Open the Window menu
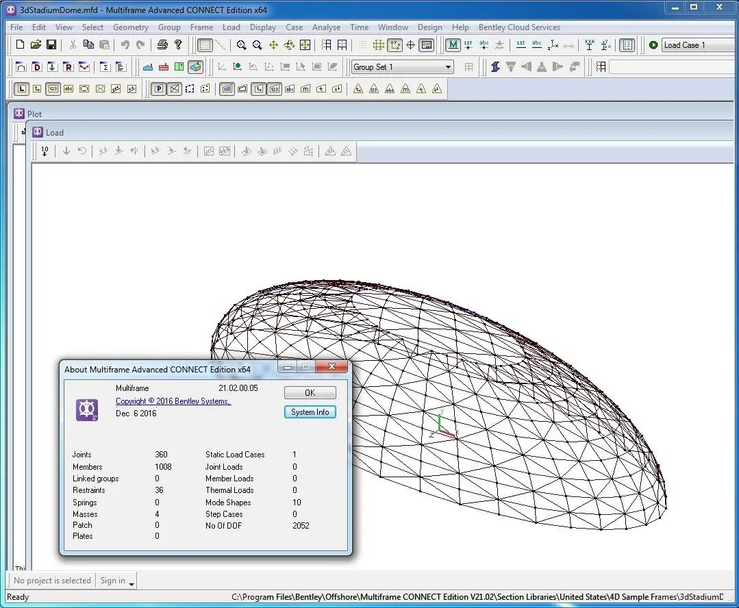Screen dimensions: 739x608 tap(393, 27)
